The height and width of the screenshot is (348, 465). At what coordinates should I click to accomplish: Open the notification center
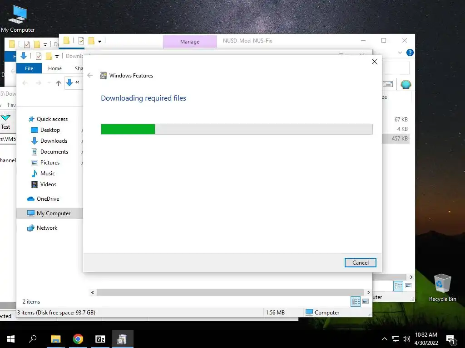(451, 339)
